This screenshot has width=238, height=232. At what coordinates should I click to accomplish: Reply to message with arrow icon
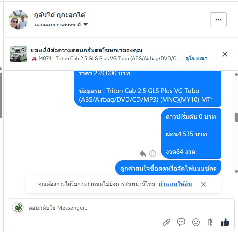(143, 154)
